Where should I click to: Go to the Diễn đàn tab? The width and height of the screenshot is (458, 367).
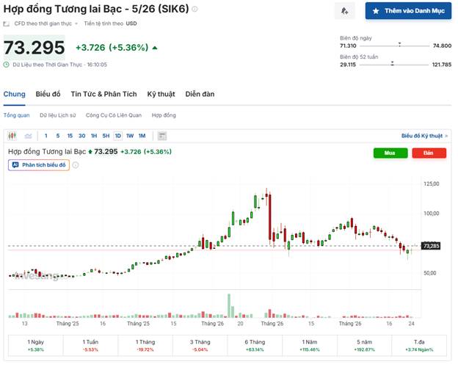[200, 94]
